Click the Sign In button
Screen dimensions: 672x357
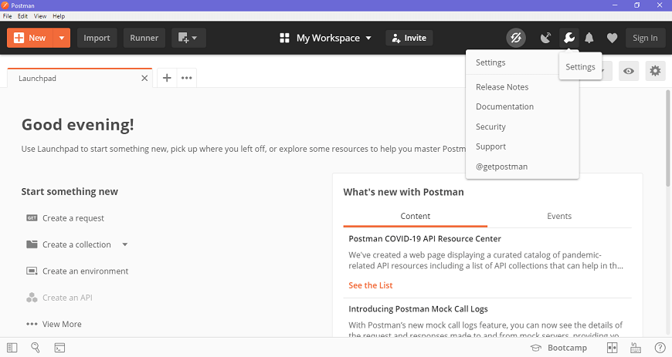click(x=645, y=38)
